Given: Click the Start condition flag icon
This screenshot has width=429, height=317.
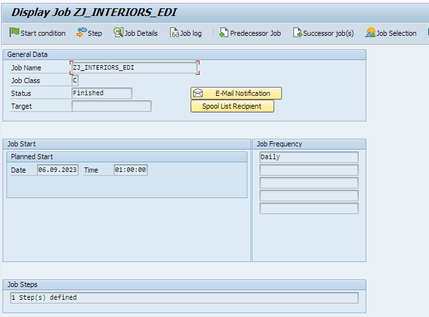Looking at the screenshot, I should pyautogui.click(x=14, y=33).
